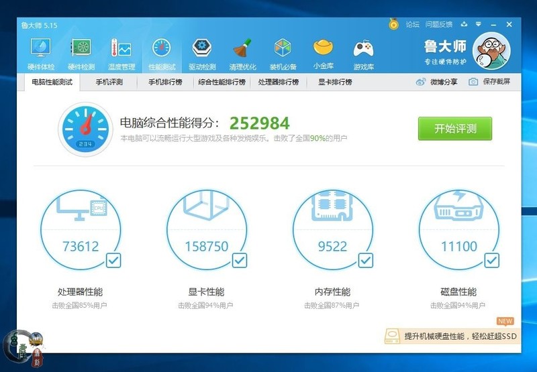The height and width of the screenshot is (372, 537).
Task: Click the camera icon for 保存截屏
Action: point(473,82)
